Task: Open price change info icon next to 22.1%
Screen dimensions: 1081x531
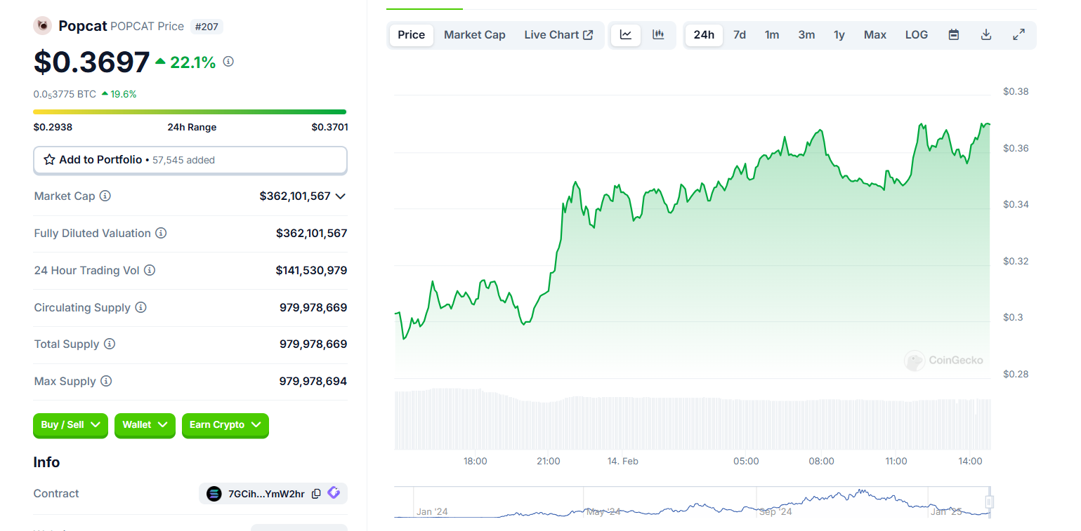Action: pyautogui.click(x=228, y=62)
